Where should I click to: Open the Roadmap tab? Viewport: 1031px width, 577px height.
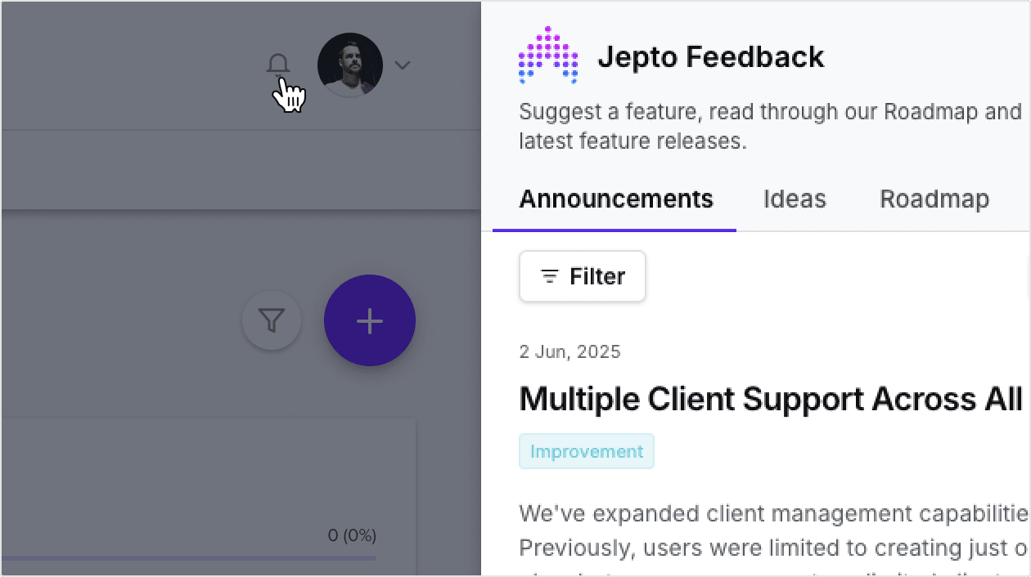coord(934,198)
